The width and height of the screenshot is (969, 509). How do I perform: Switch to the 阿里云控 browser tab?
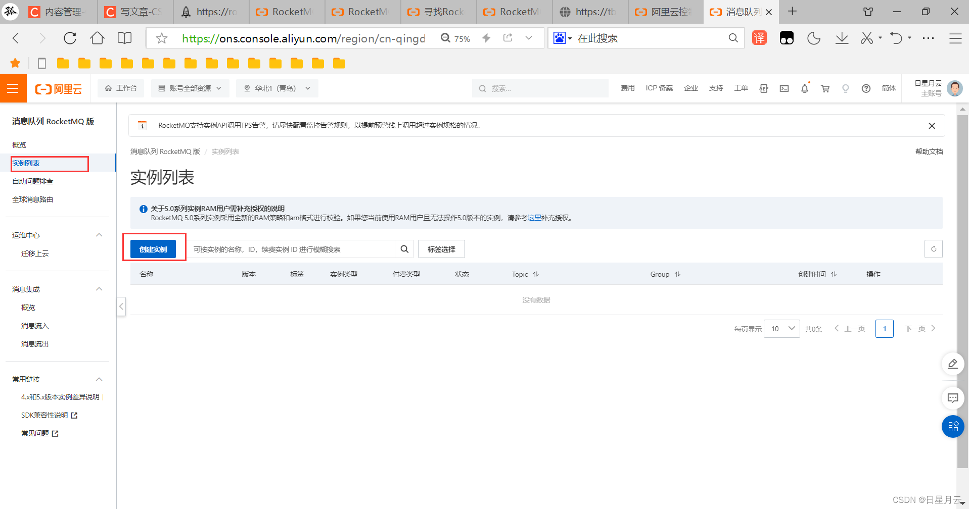coord(665,12)
